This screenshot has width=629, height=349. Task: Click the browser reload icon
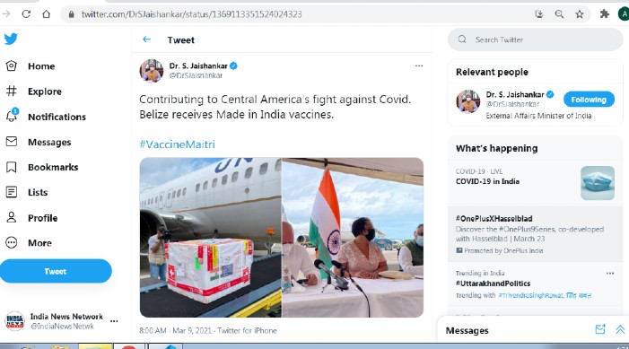coord(27,14)
